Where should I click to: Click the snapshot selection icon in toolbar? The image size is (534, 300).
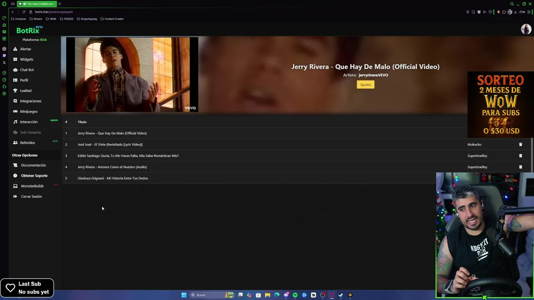coord(473,12)
